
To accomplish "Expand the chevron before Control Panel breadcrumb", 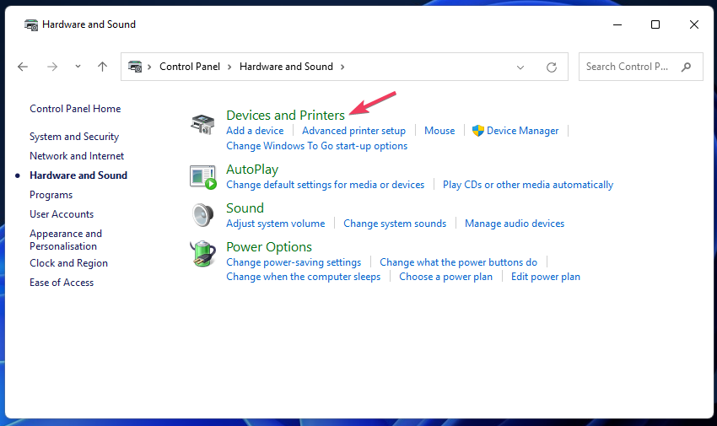I will pos(149,67).
